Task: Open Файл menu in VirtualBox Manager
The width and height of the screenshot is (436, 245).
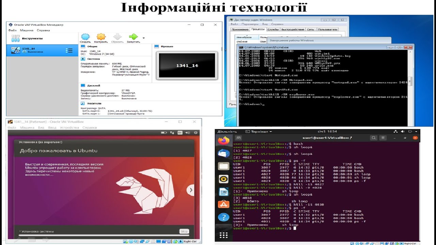Action: [x=12, y=30]
